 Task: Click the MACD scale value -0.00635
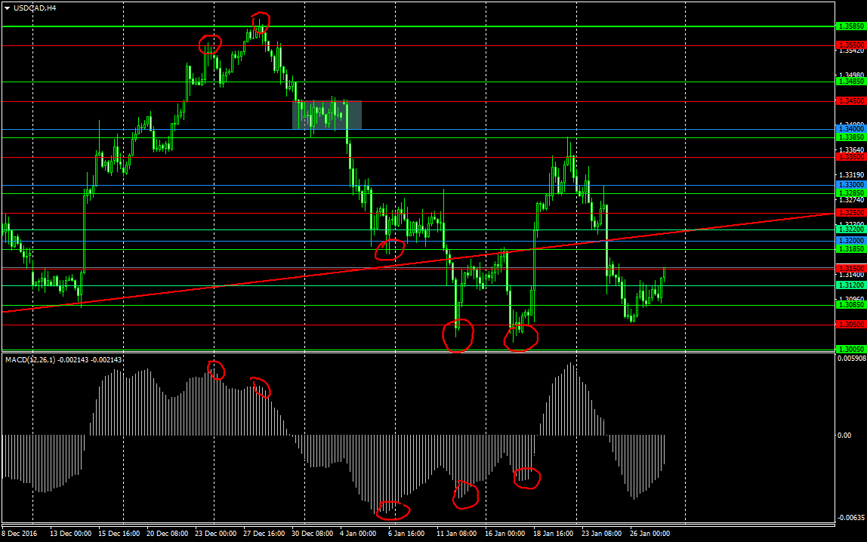click(852, 518)
